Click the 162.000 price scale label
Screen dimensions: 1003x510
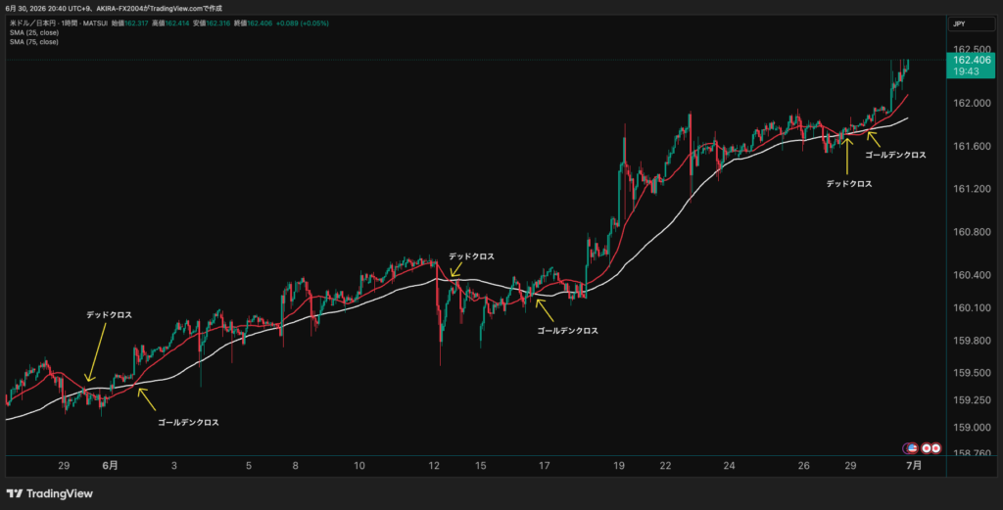[972, 103]
